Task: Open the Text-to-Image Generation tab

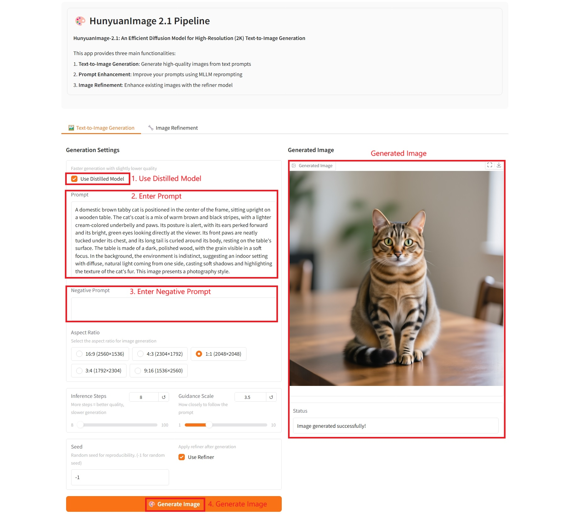Action: click(101, 128)
